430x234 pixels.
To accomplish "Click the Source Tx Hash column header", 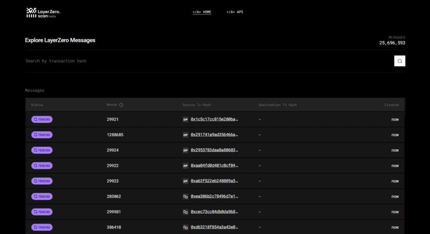I will (197, 105).
